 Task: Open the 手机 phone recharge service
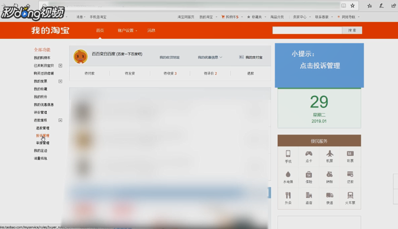288,157
